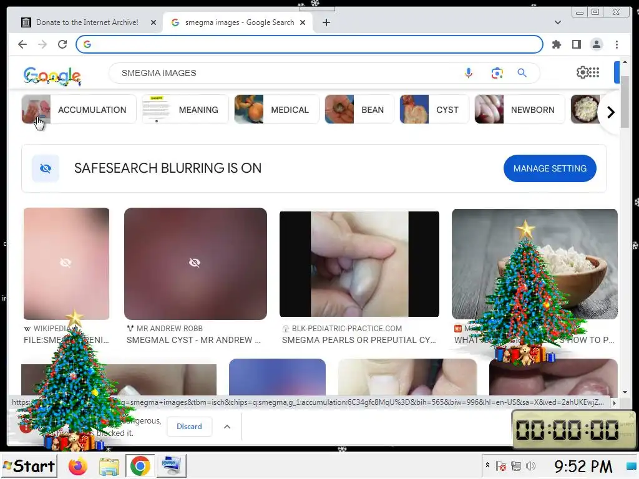Click the address bar

pyautogui.click(x=310, y=44)
